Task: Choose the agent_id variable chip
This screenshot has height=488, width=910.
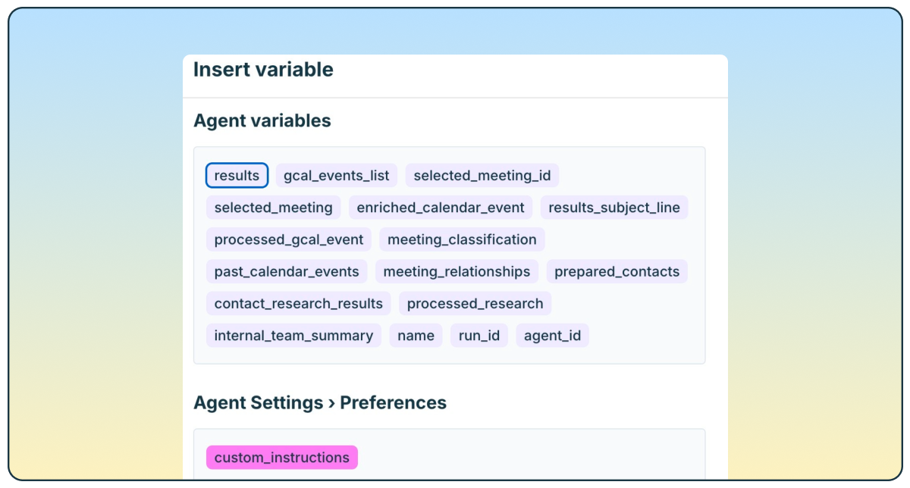Action: (x=552, y=335)
